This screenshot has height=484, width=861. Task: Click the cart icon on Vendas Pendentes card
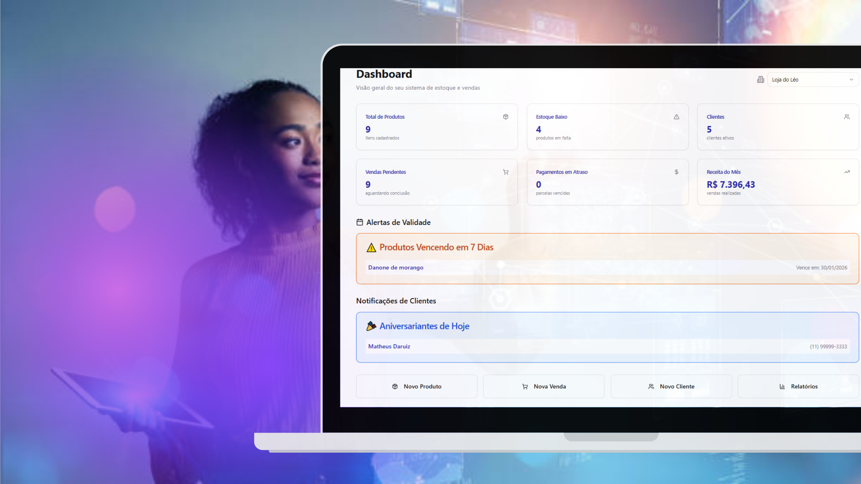click(x=505, y=172)
